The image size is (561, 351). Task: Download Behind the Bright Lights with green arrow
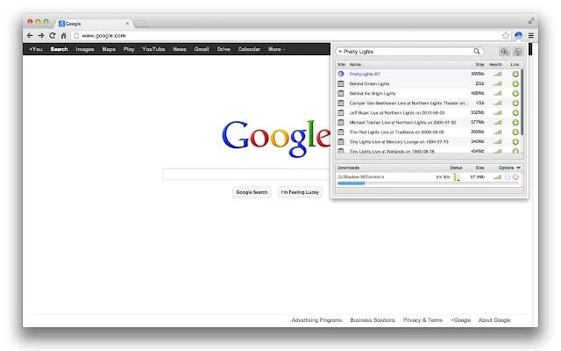(515, 94)
